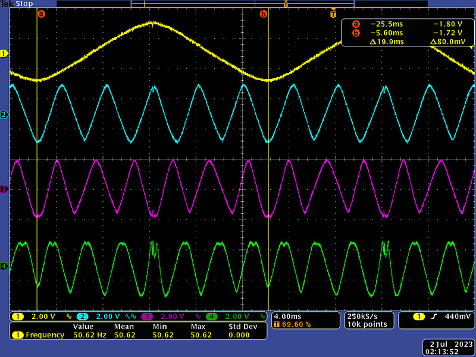Viewport: 476px width, 357px height.
Task: Click channel 3 magenta ground reference marker
Action: point(4,189)
